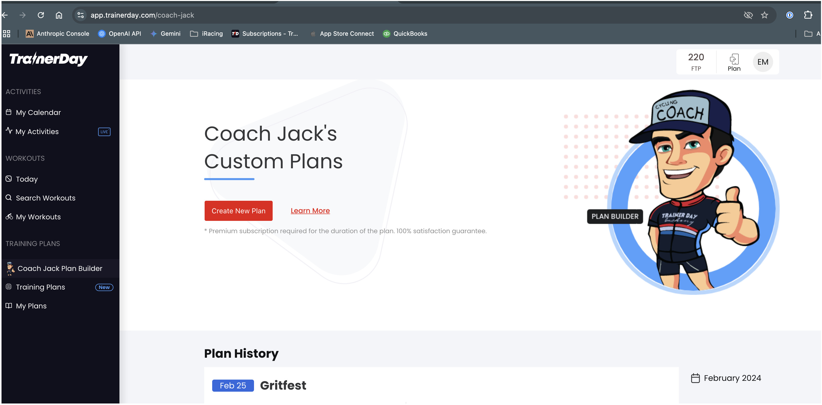Open Coach Jack Plan Builder in sidebar
The width and height of the screenshot is (822, 405).
[60, 268]
